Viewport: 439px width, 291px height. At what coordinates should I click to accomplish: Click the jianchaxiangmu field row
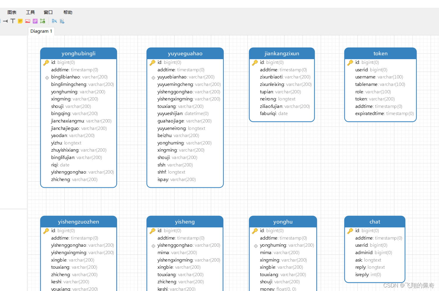click(81, 121)
